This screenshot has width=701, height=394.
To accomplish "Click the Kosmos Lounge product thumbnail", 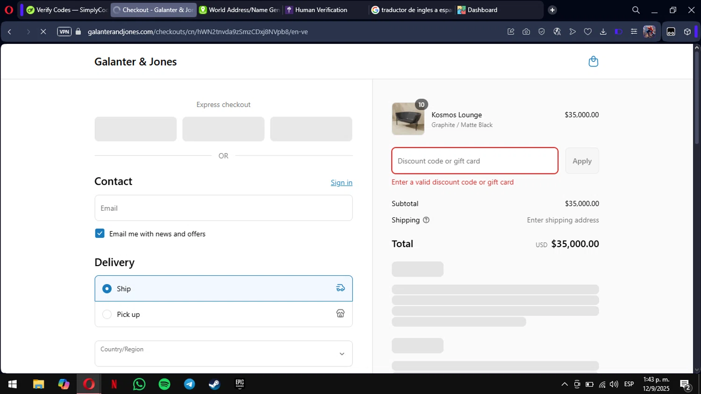I will pos(408,119).
